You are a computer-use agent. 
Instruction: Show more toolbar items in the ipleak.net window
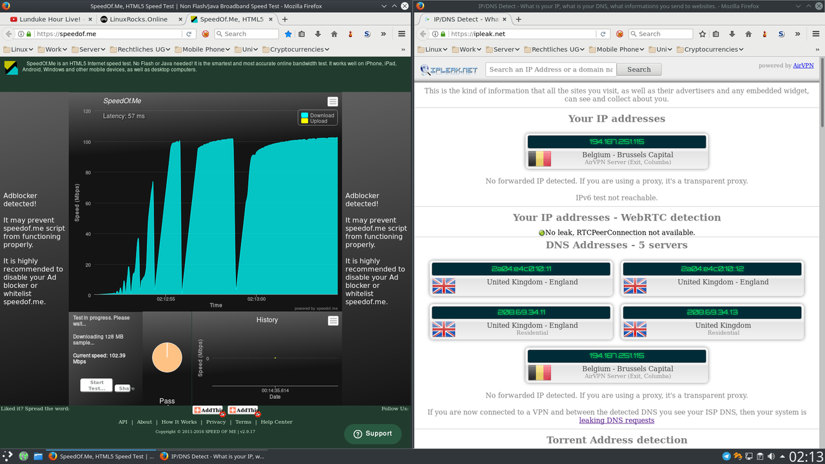(798, 34)
